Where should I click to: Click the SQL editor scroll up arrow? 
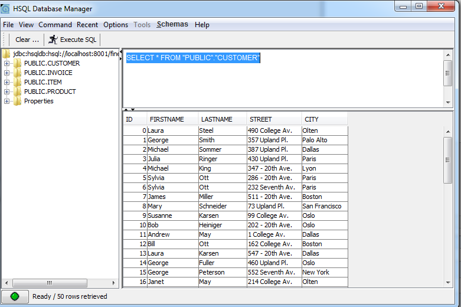(x=448, y=55)
